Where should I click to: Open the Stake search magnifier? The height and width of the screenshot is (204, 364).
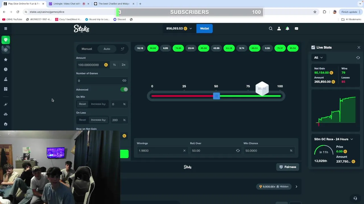pos(271,28)
